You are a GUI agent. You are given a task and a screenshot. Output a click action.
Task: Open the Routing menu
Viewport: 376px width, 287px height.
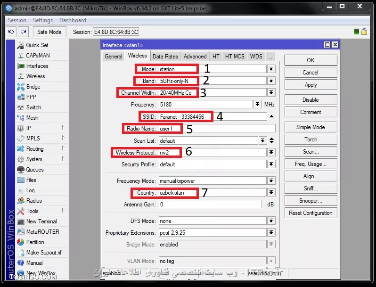42,148
